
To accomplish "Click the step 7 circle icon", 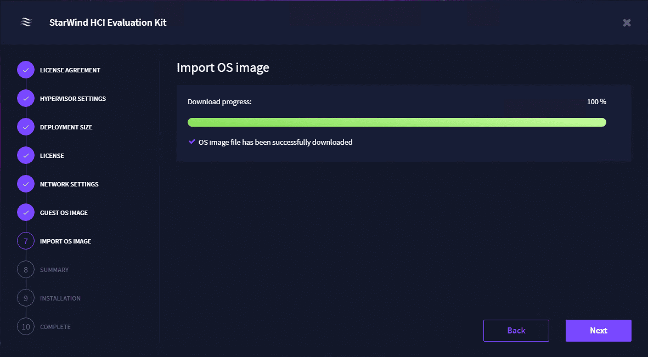I will tap(26, 241).
